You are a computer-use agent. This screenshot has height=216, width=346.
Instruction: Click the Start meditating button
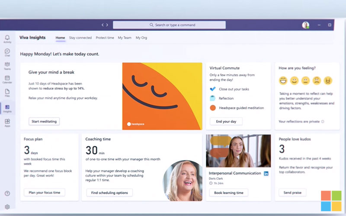tap(44, 121)
